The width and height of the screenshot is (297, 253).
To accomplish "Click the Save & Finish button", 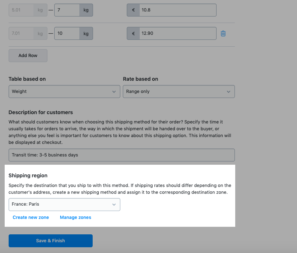I will 51,241.
